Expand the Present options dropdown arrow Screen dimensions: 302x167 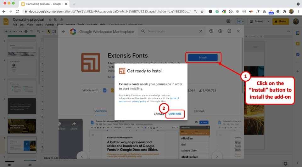pos(269,21)
